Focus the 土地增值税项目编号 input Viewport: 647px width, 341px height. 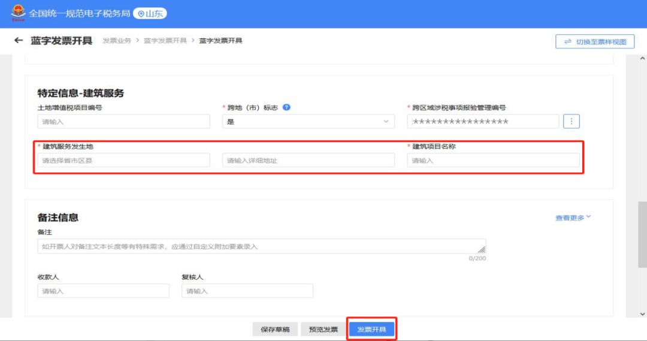click(x=124, y=122)
